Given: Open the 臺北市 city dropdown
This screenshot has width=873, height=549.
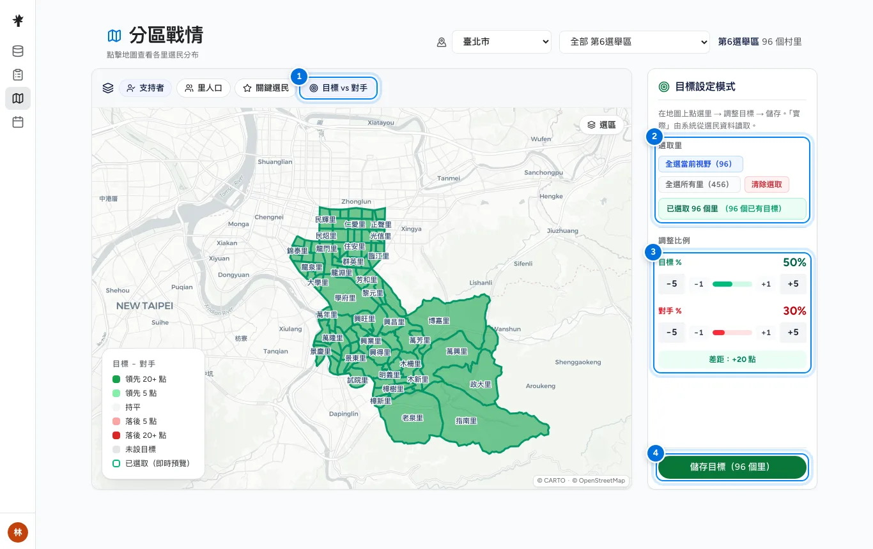Looking at the screenshot, I should point(502,41).
